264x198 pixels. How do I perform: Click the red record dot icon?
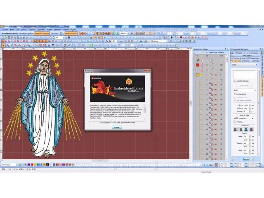[x=181, y=38]
